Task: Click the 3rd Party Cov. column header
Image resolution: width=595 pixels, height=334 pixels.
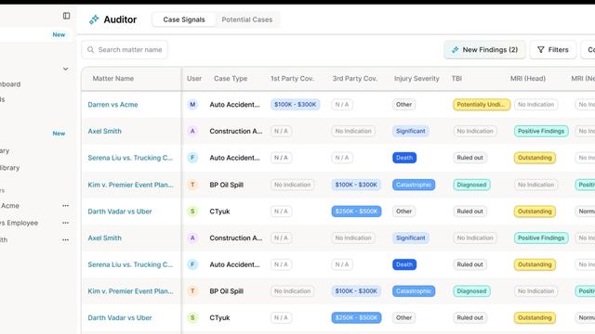Action: pos(355,78)
